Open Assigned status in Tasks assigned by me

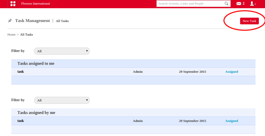click(232, 121)
